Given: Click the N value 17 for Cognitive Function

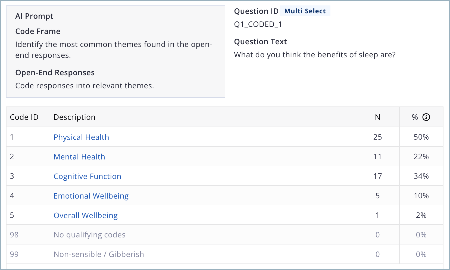Looking at the screenshot, I should pos(377,176).
